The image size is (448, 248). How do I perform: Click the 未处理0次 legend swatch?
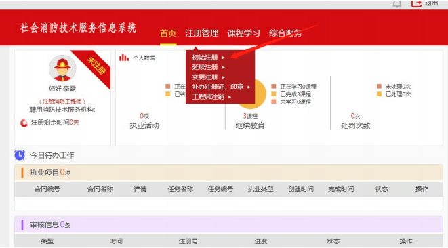[379, 86]
